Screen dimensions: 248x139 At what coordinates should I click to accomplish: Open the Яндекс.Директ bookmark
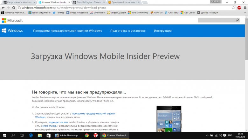[117, 13]
